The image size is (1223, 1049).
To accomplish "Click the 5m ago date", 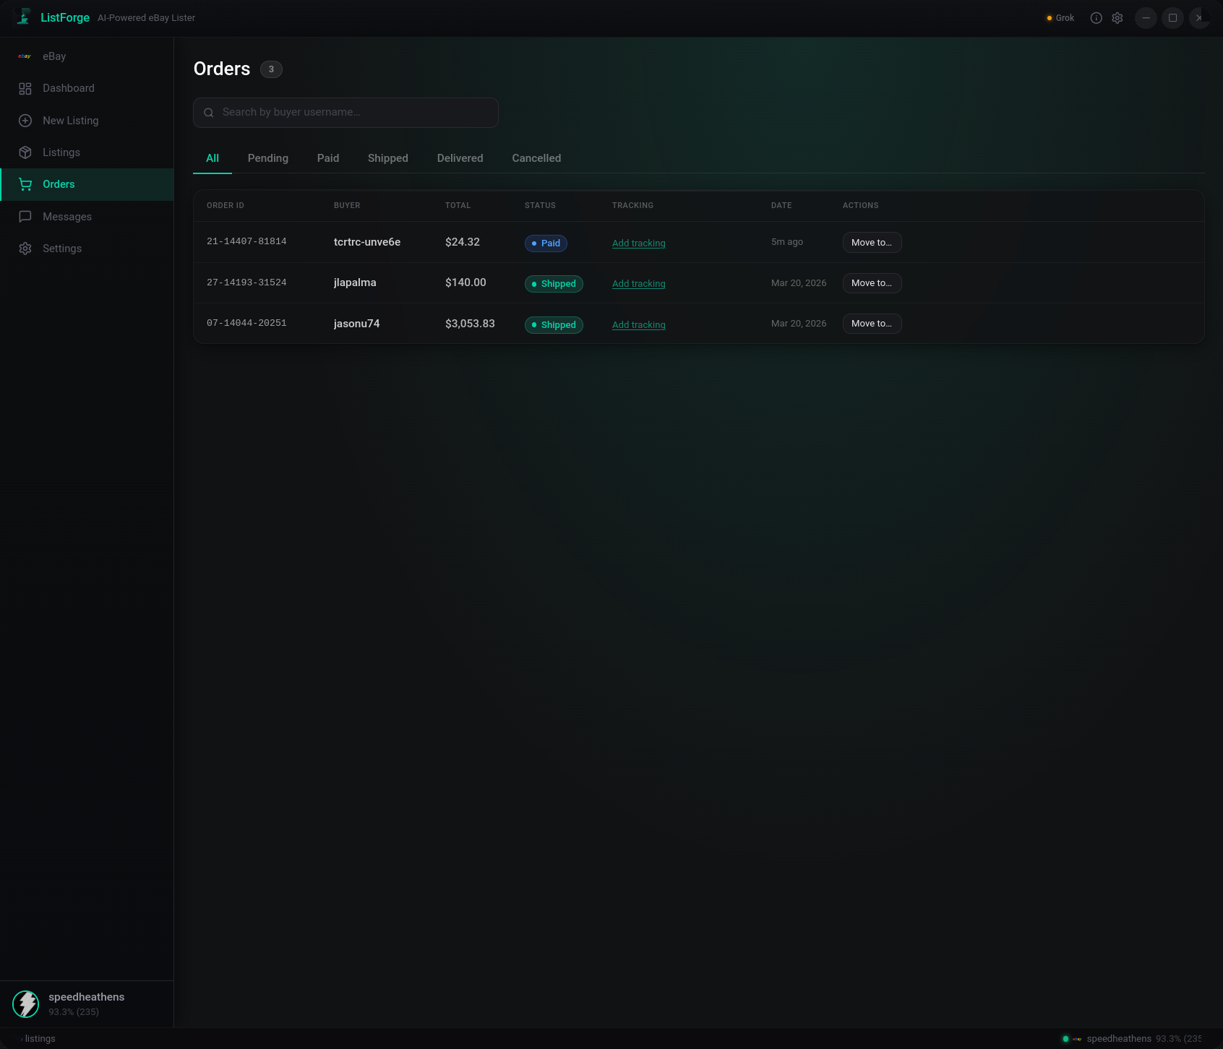I will click(x=787, y=242).
